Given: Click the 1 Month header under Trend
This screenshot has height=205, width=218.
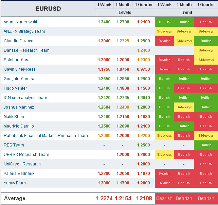Looking at the screenshot, I should (x=184, y=5).
